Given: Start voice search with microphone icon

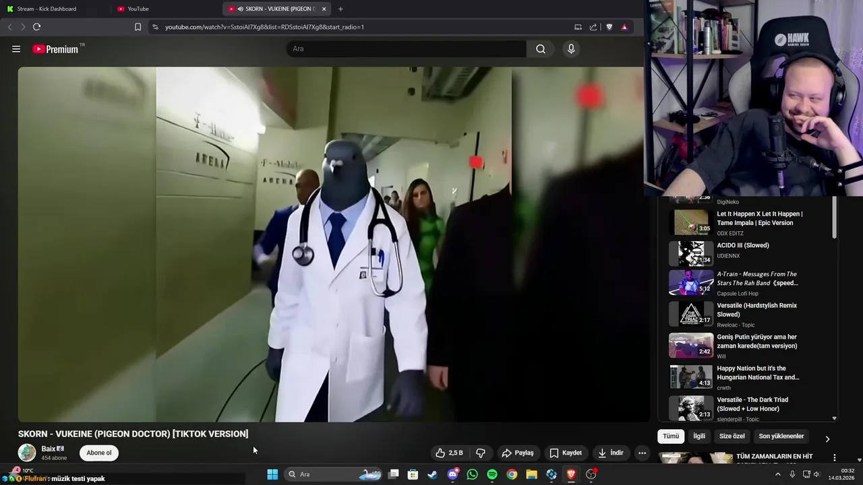Looking at the screenshot, I should click(571, 49).
